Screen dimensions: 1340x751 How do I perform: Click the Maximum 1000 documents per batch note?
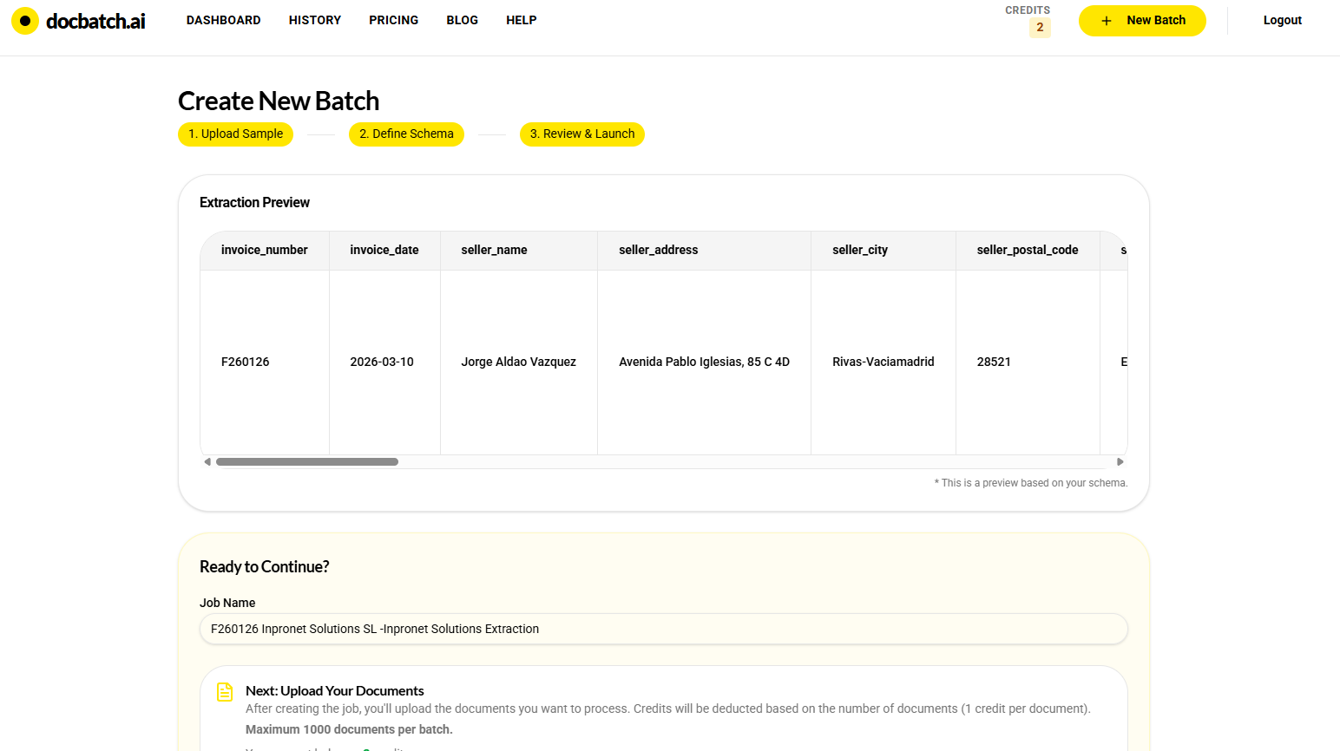[349, 729]
